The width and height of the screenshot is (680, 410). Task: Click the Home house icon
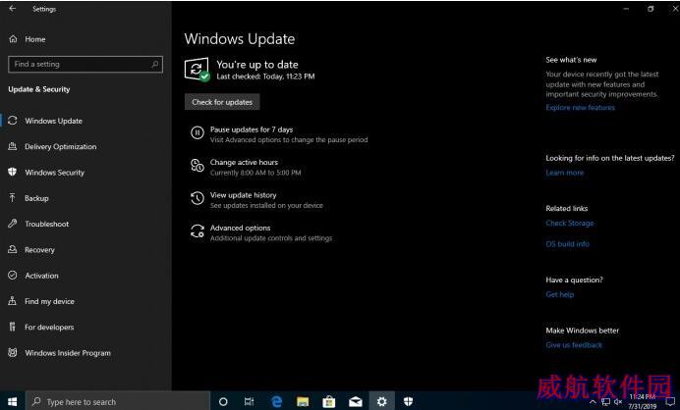(13, 39)
